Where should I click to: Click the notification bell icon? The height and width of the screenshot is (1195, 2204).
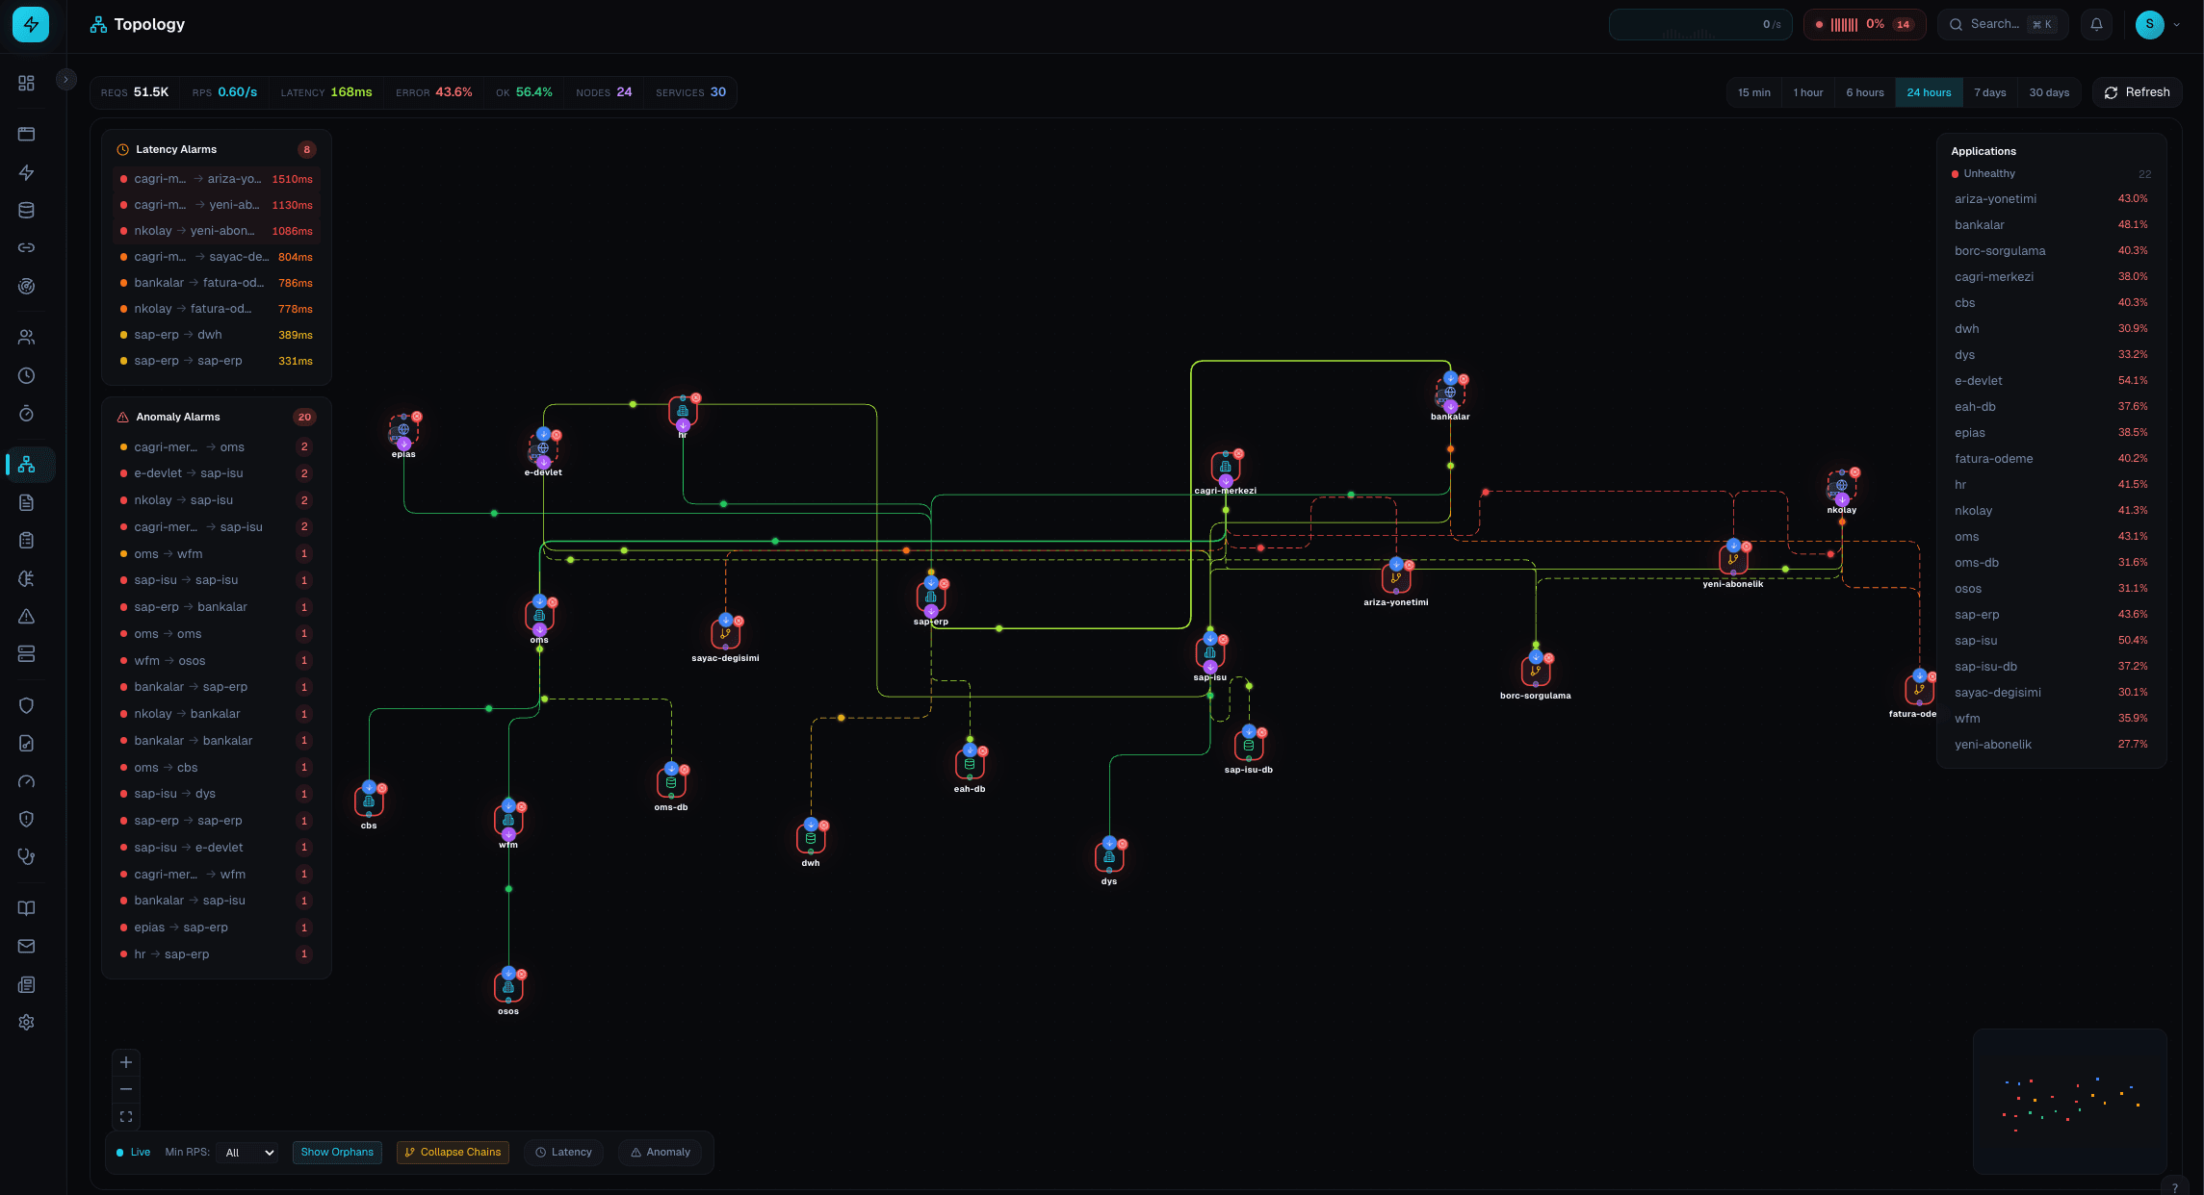click(x=2096, y=23)
